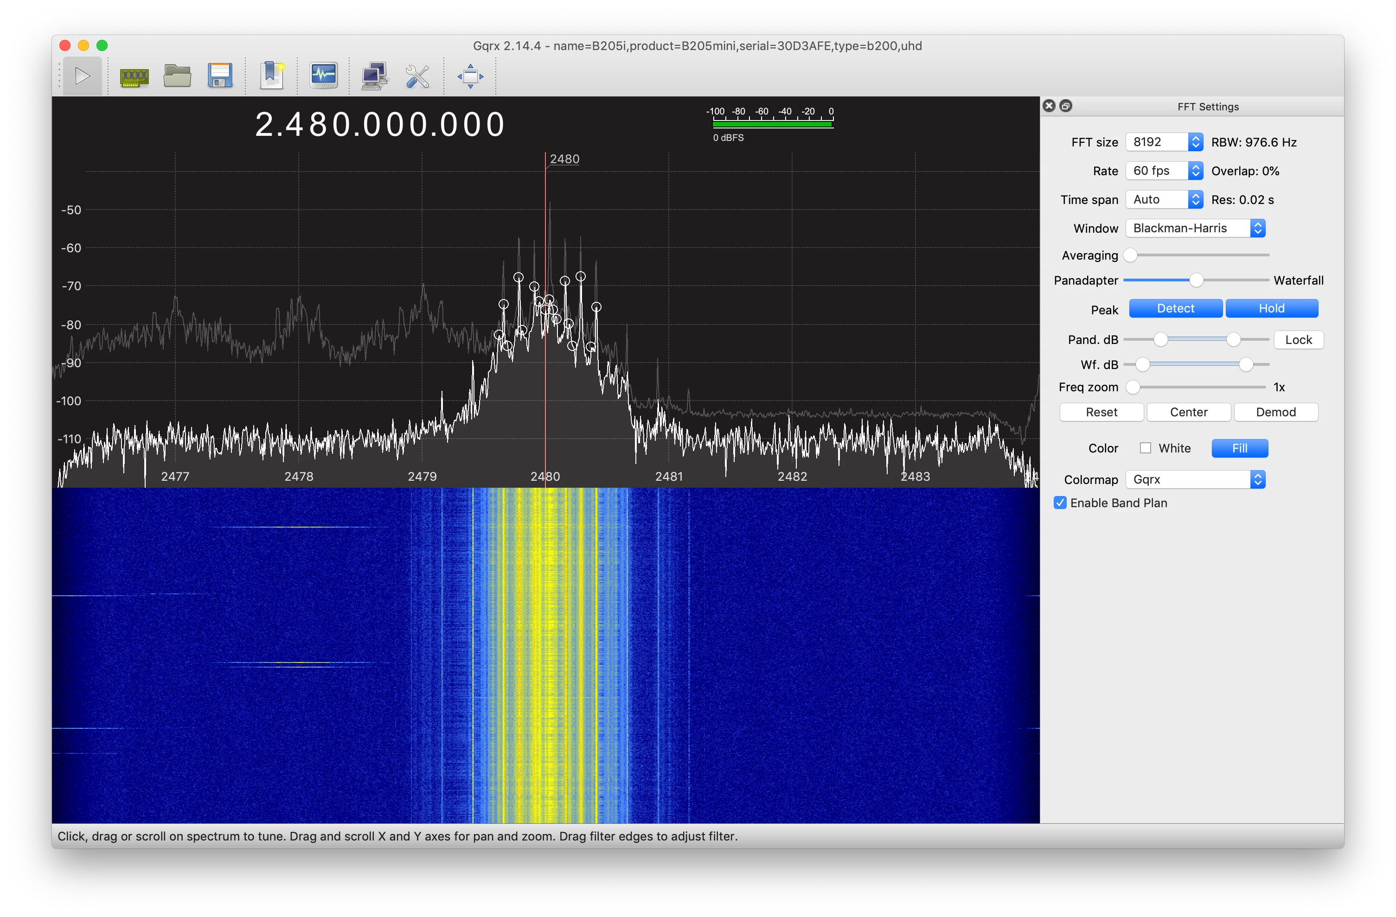Click the 0 dBFS meter reading

728,137
